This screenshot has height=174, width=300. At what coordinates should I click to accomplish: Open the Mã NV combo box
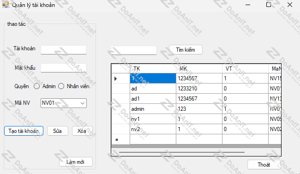click(64, 103)
